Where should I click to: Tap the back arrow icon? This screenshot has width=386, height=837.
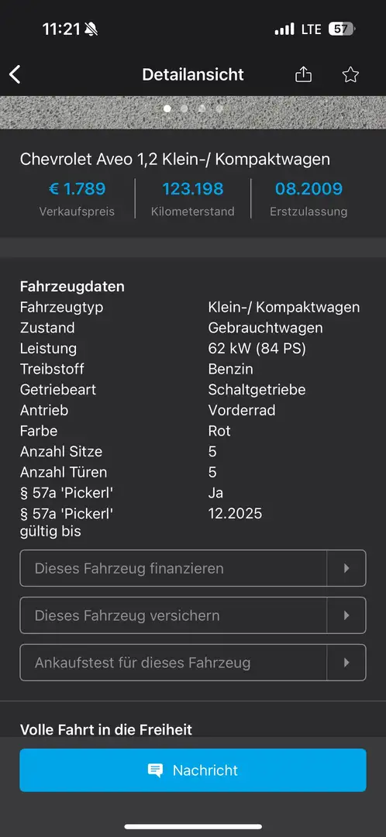tap(15, 74)
